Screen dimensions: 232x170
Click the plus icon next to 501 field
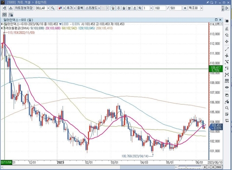click(x=185, y=8)
